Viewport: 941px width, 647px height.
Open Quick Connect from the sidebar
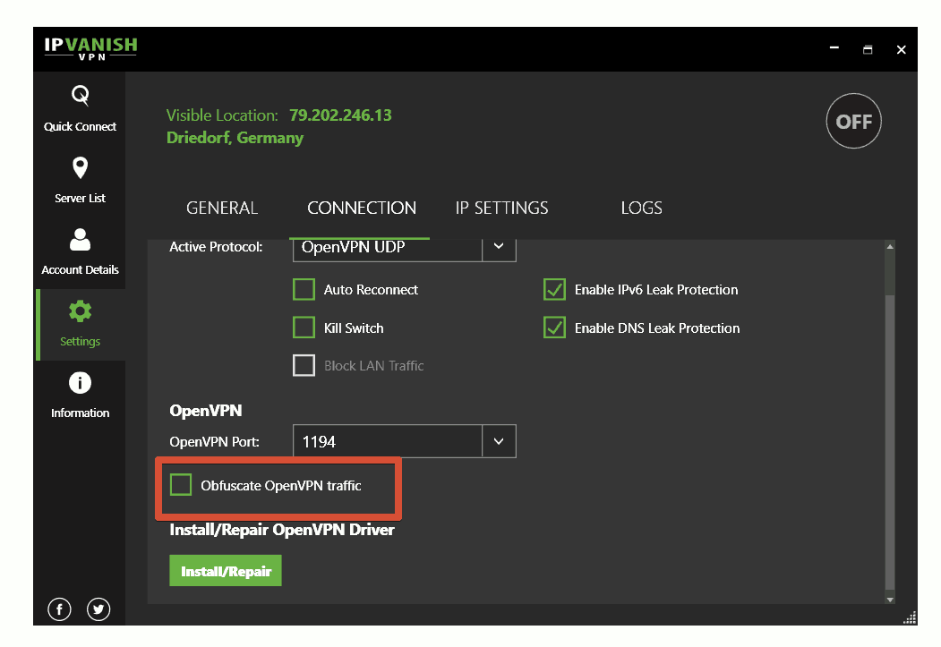tap(80, 108)
